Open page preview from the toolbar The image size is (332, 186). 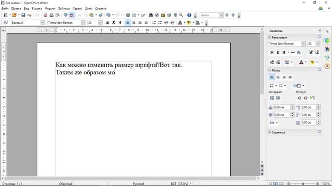pos(58,15)
